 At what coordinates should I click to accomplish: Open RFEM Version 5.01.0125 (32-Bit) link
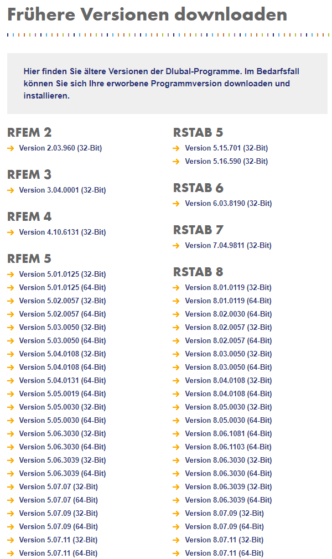tap(62, 275)
